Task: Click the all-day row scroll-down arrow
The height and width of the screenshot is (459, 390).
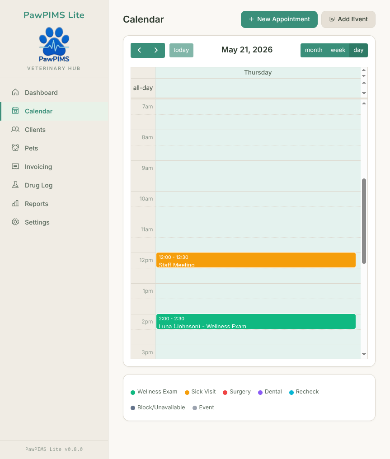Action: coord(364,93)
